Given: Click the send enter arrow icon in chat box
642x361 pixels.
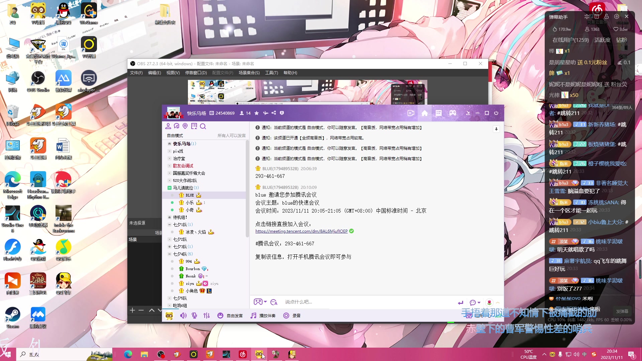Looking at the screenshot, I should pos(460,303).
